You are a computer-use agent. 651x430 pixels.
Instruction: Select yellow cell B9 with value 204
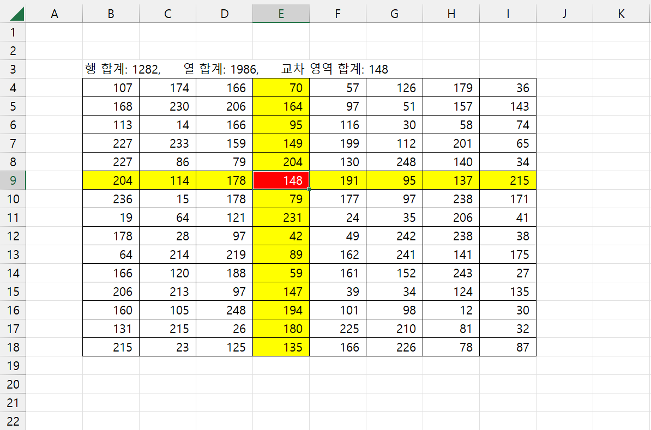[x=111, y=180]
